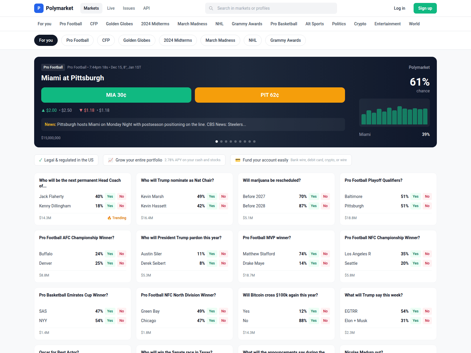Buy PIT 62¢
471x353 pixels.
tap(270, 95)
